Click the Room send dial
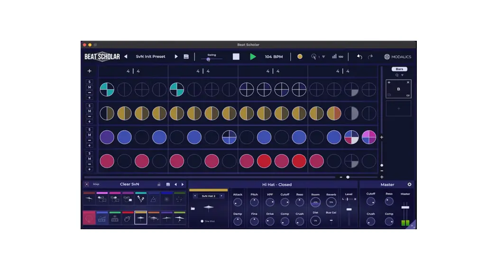 [315, 202]
